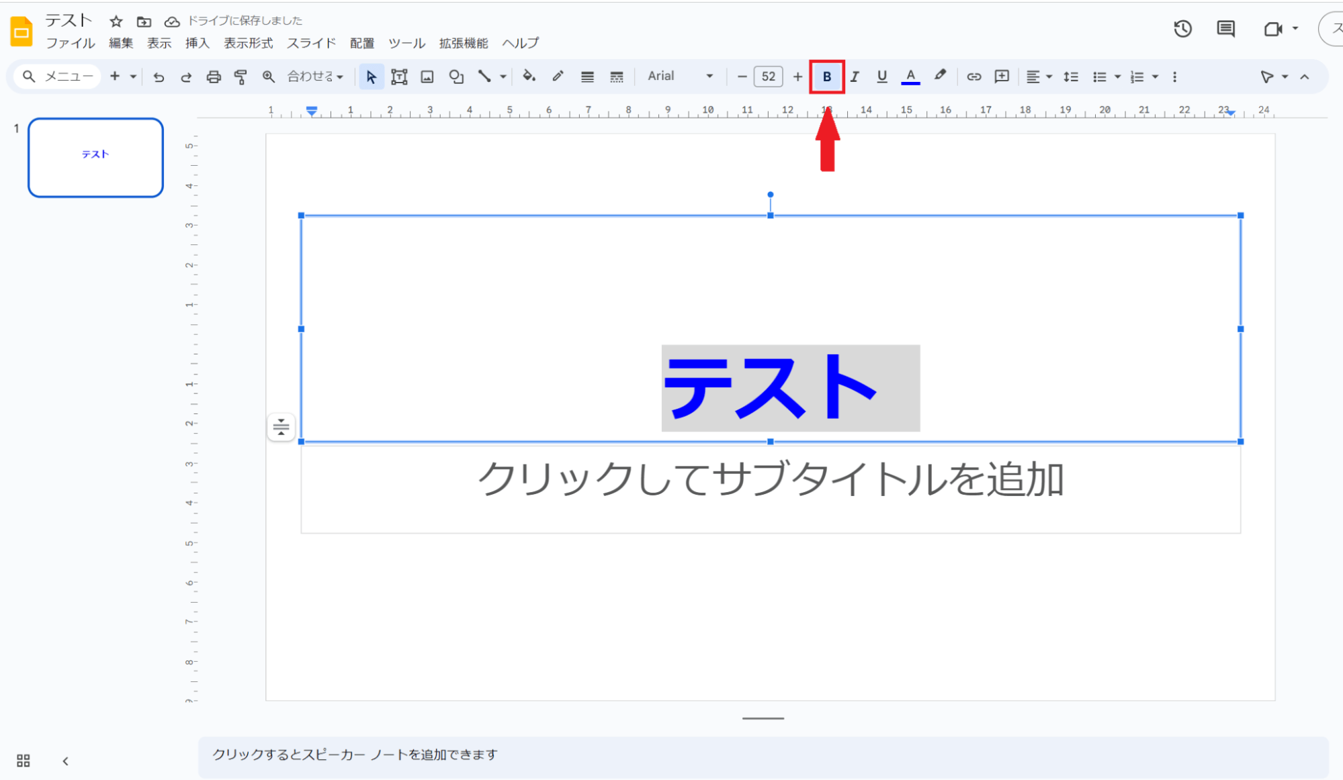Image resolution: width=1343 pixels, height=780 pixels.
Task: Open version history clock icon
Action: tap(1182, 29)
